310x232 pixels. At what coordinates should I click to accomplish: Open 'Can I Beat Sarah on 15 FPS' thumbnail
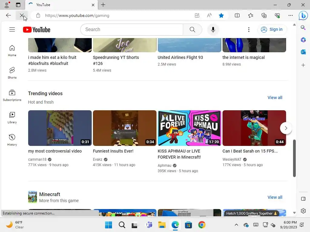pos(254,128)
